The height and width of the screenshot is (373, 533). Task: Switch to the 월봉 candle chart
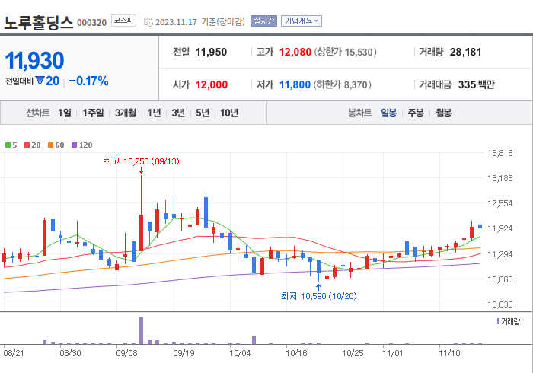click(444, 113)
